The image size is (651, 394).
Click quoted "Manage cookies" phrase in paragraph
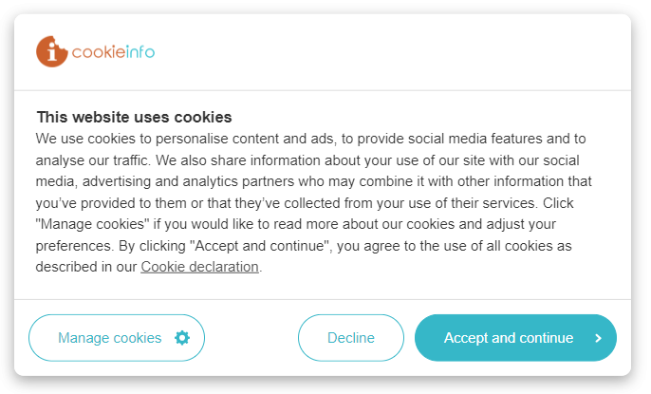pyautogui.click(x=93, y=224)
